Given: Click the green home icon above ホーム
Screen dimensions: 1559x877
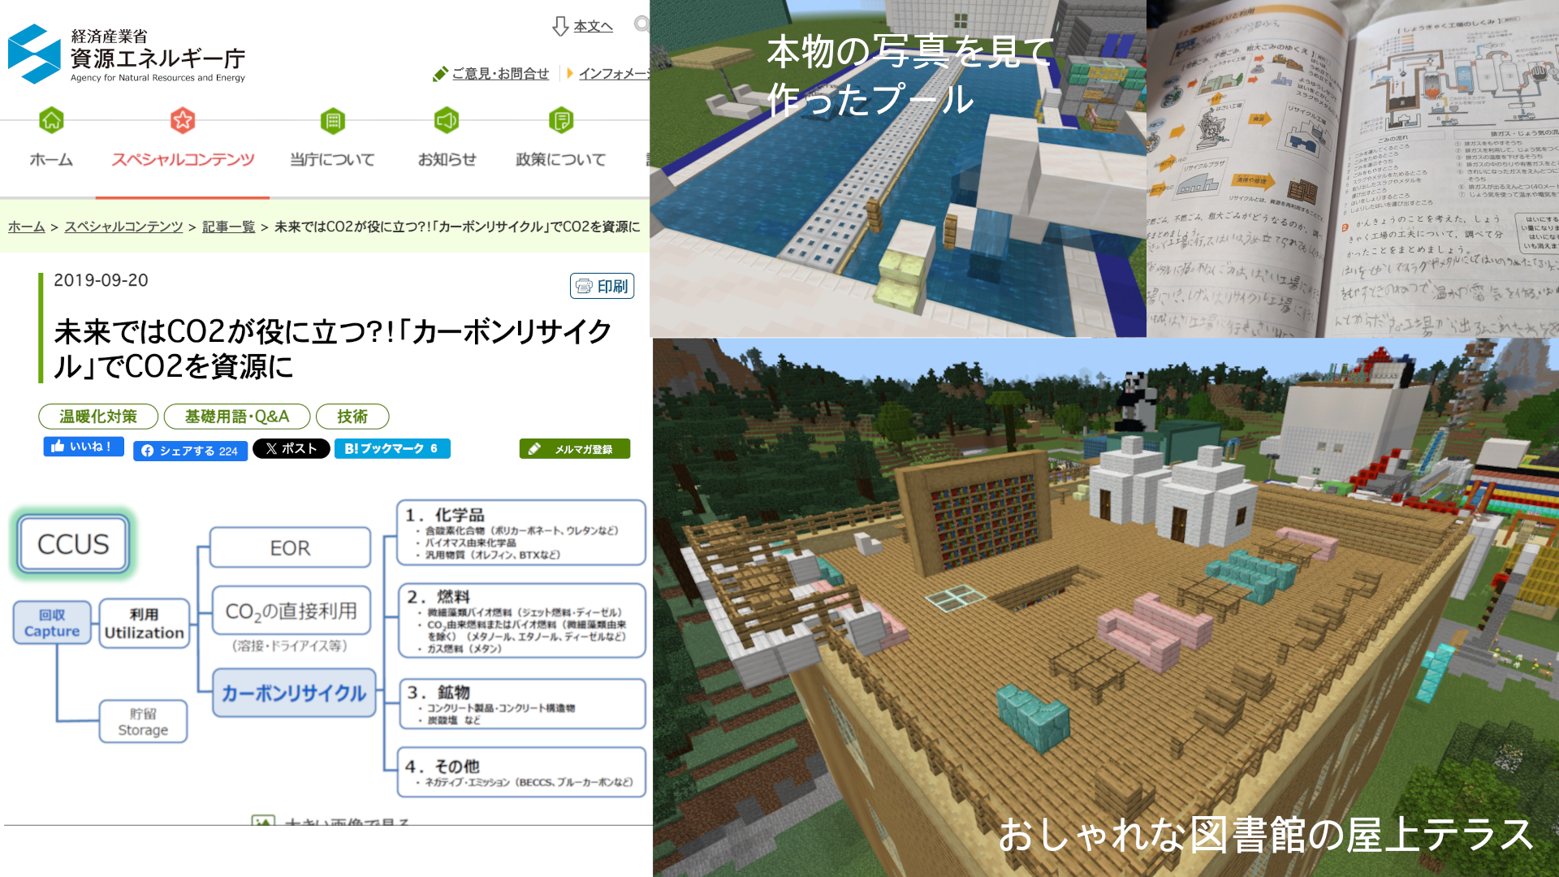Looking at the screenshot, I should coord(52,121).
